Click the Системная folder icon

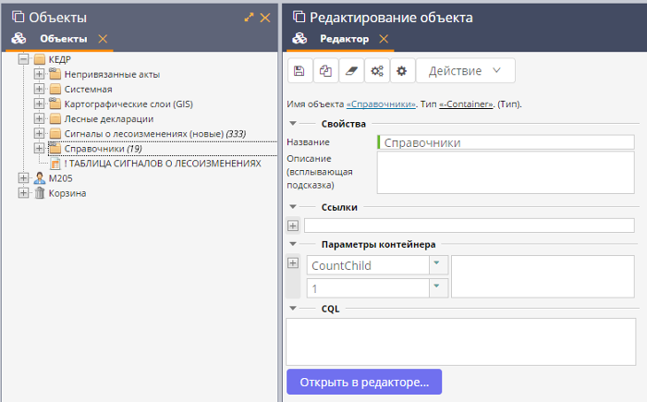click(x=55, y=89)
